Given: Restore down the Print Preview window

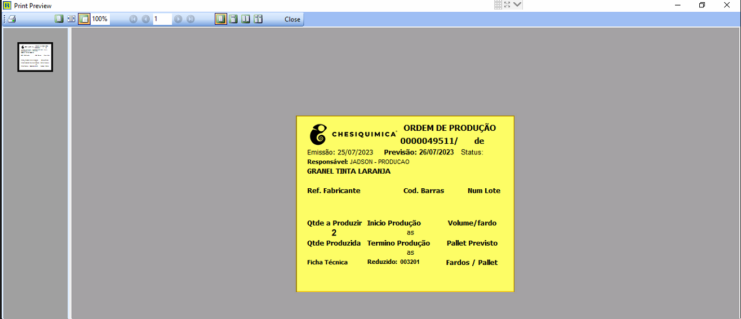Looking at the screenshot, I should click(x=702, y=5).
